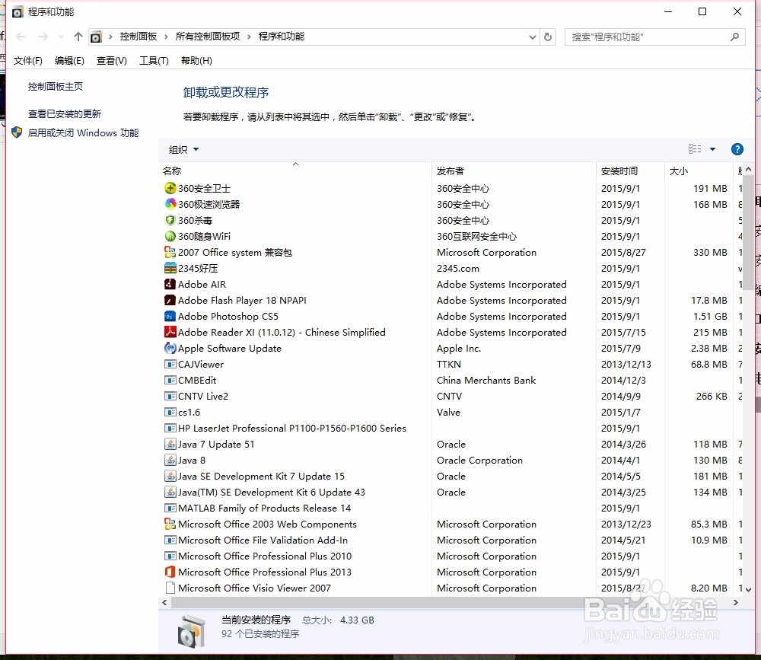Open 启用或关闭 Windows 功能 link
Image resolution: width=761 pixels, height=660 pixels.
click(x=83, y=132)
